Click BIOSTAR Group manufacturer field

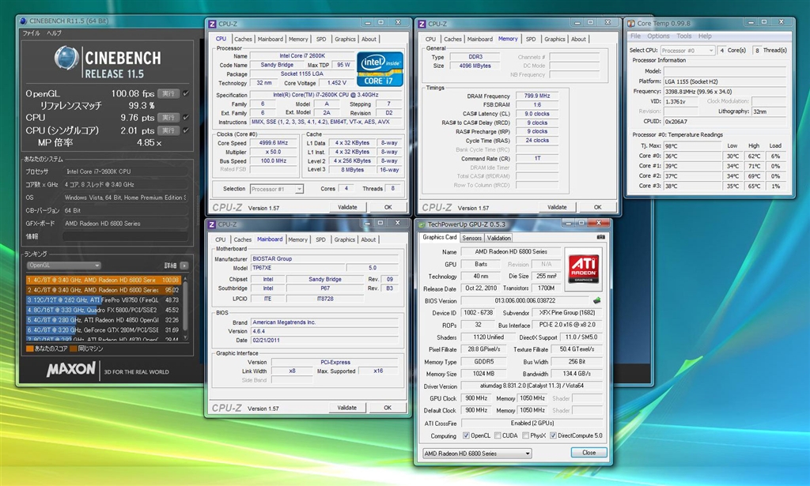point(324,258)
